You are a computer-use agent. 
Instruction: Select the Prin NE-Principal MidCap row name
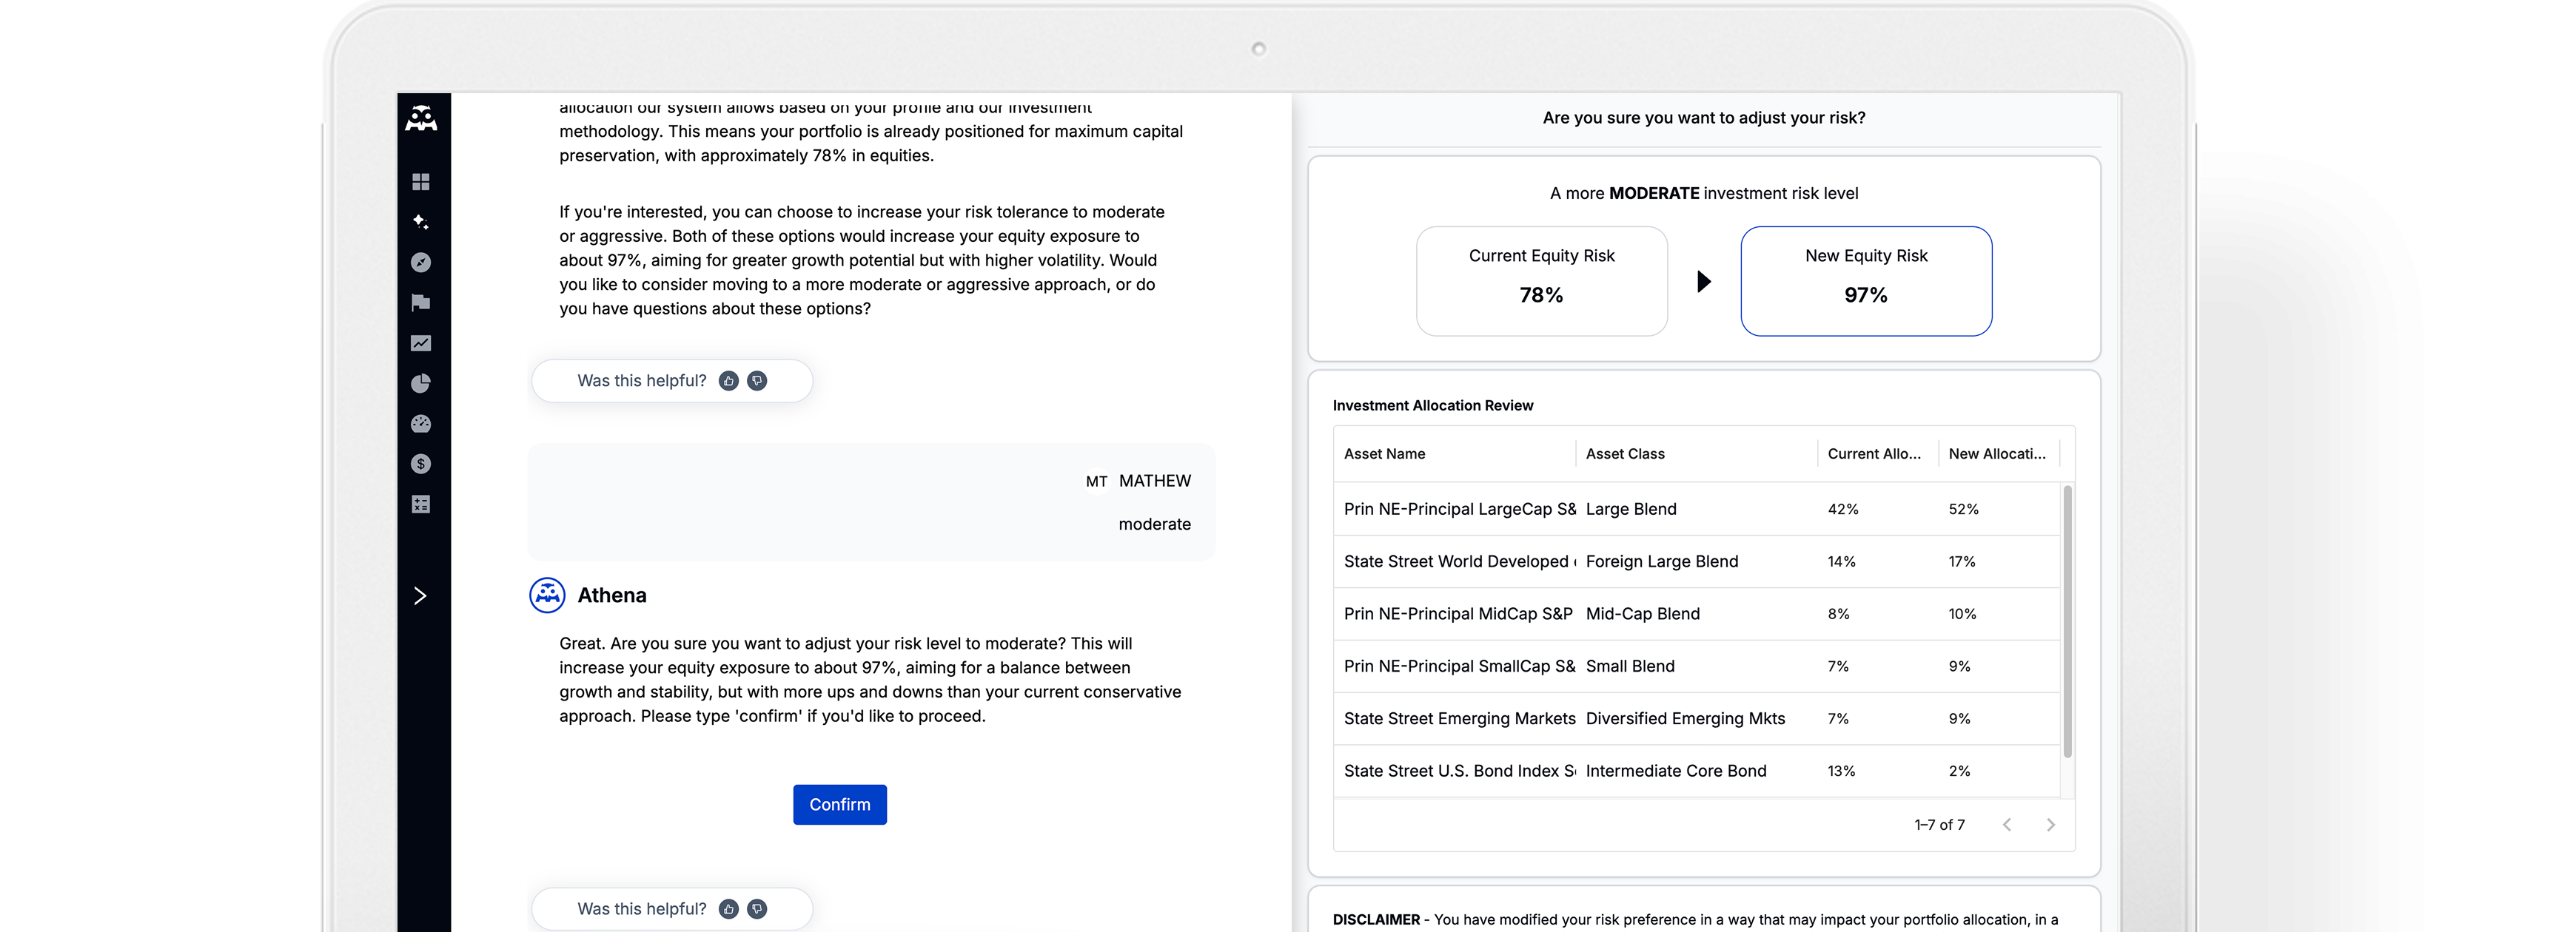[x=1458, y=615]
